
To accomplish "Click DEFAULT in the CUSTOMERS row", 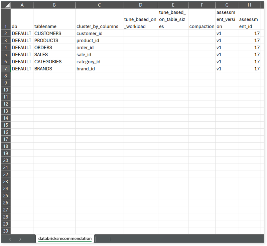I will pyautogui.click(x=22, y=33).
